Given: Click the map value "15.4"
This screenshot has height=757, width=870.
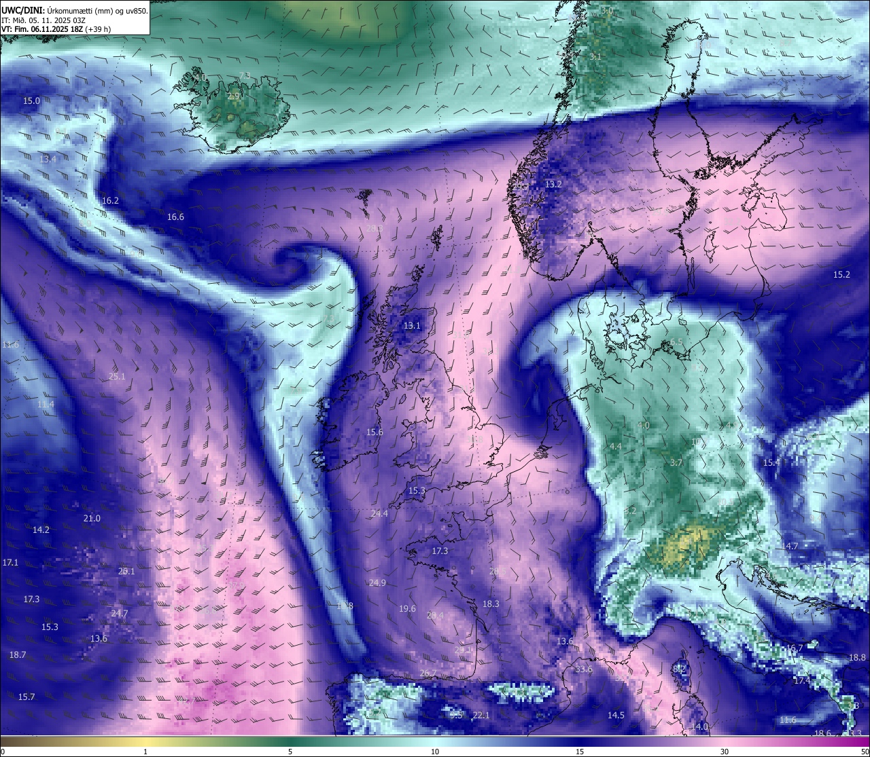Looking at the screenshot, I should 771,462.
